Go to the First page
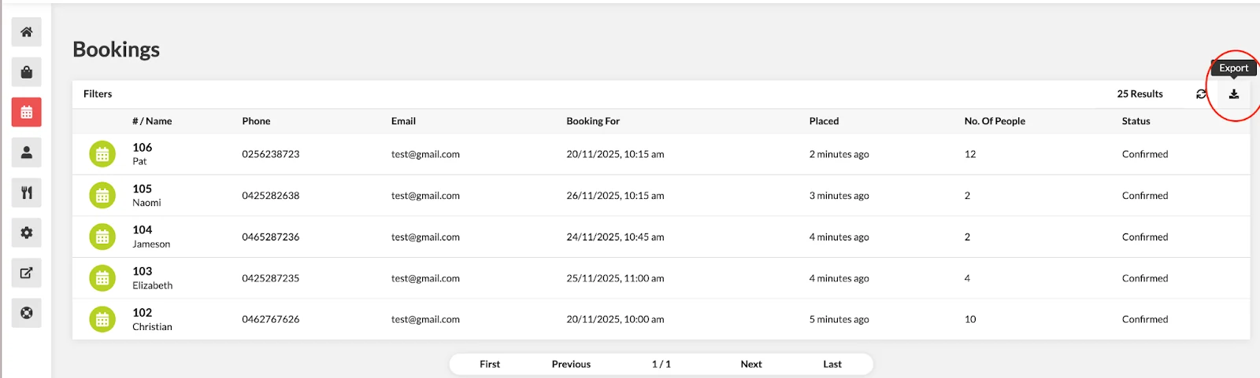This screenshot has width=1260, height=378. tap(490, 364)
